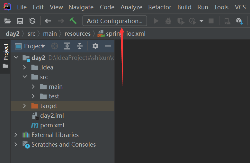Open the Navigate menu

(81, 7)
